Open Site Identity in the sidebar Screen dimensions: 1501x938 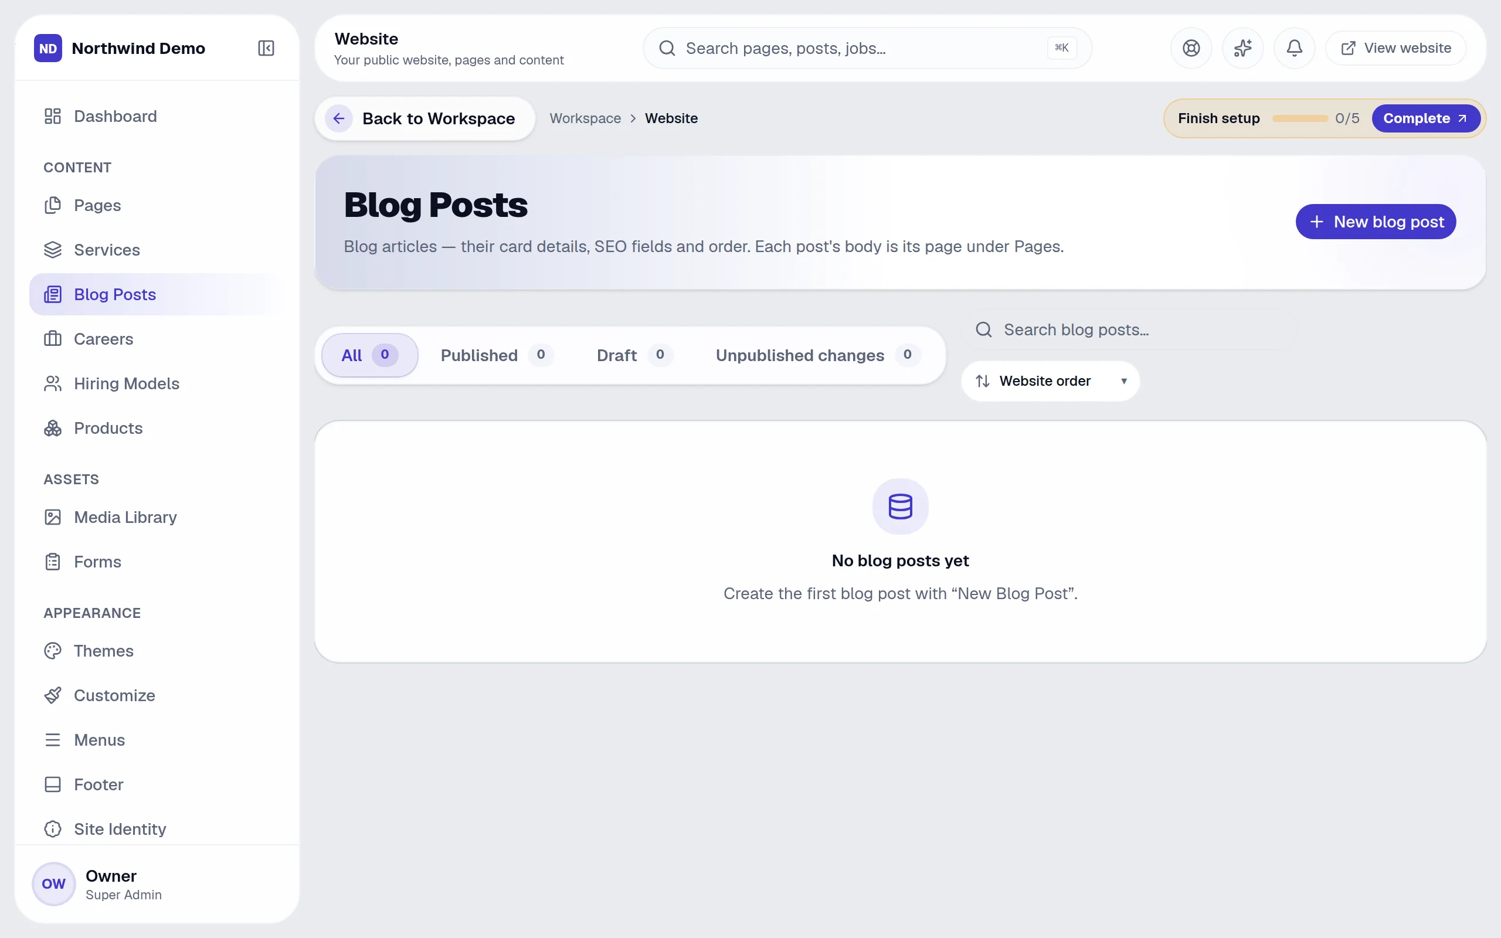[157, 829]
